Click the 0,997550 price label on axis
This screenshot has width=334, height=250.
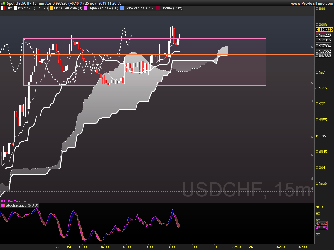pos(324,56)
